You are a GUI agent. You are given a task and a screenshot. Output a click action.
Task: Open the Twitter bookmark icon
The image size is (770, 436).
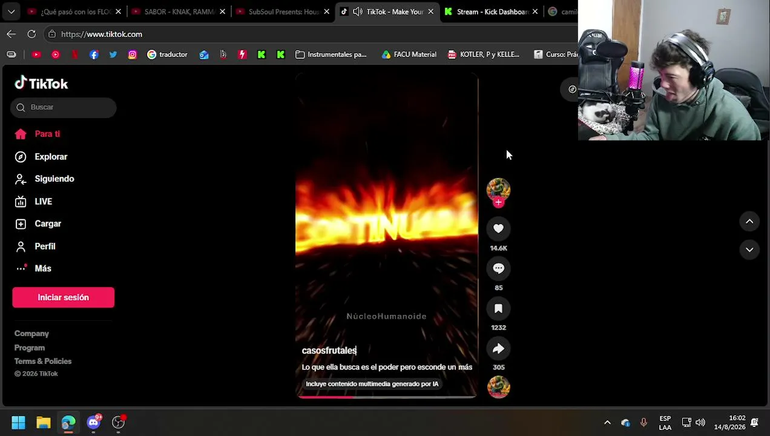point(113,54)
